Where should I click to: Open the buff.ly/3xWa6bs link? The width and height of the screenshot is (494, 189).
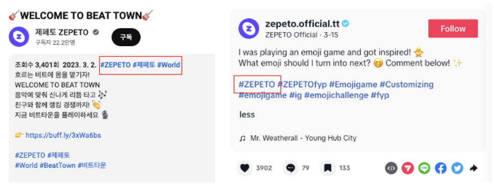click(63, 136)
